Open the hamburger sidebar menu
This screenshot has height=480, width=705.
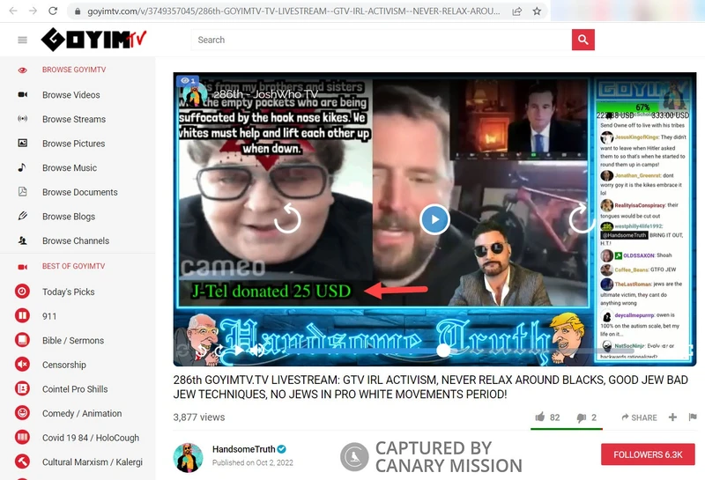(22, 41)
